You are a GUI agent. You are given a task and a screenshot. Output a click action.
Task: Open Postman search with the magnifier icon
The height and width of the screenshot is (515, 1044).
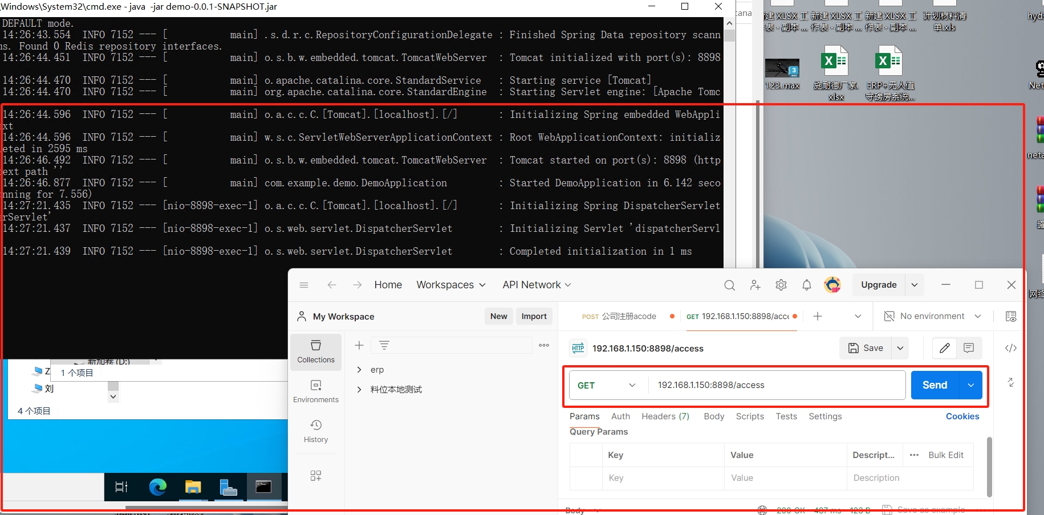729,285
